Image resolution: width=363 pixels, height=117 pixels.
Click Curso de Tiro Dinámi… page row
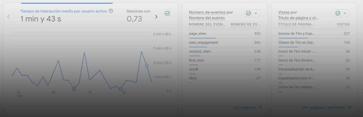pos(314,61)
